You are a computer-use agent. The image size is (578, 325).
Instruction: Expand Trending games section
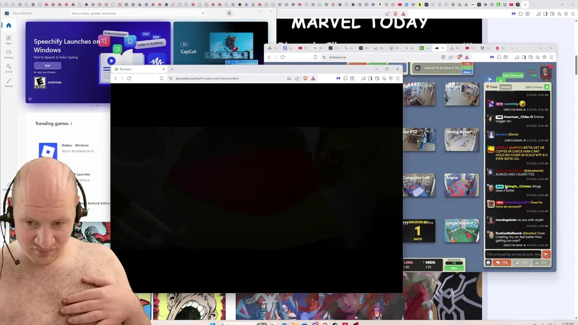54,123
